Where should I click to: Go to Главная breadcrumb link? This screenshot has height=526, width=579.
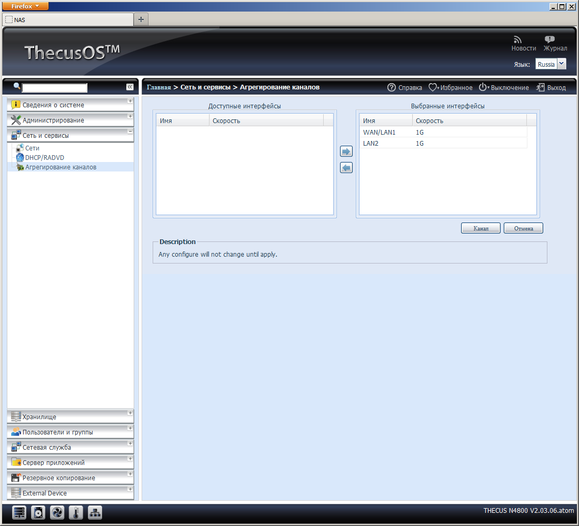pyautogui.click(x=159, y=87)
